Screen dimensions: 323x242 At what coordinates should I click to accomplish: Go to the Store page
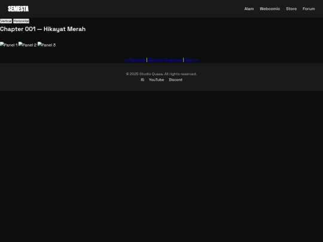pos(291,9)
